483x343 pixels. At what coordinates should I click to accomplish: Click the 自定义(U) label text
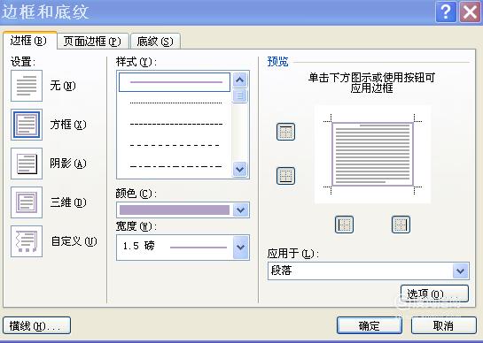[x=74, y=241]
